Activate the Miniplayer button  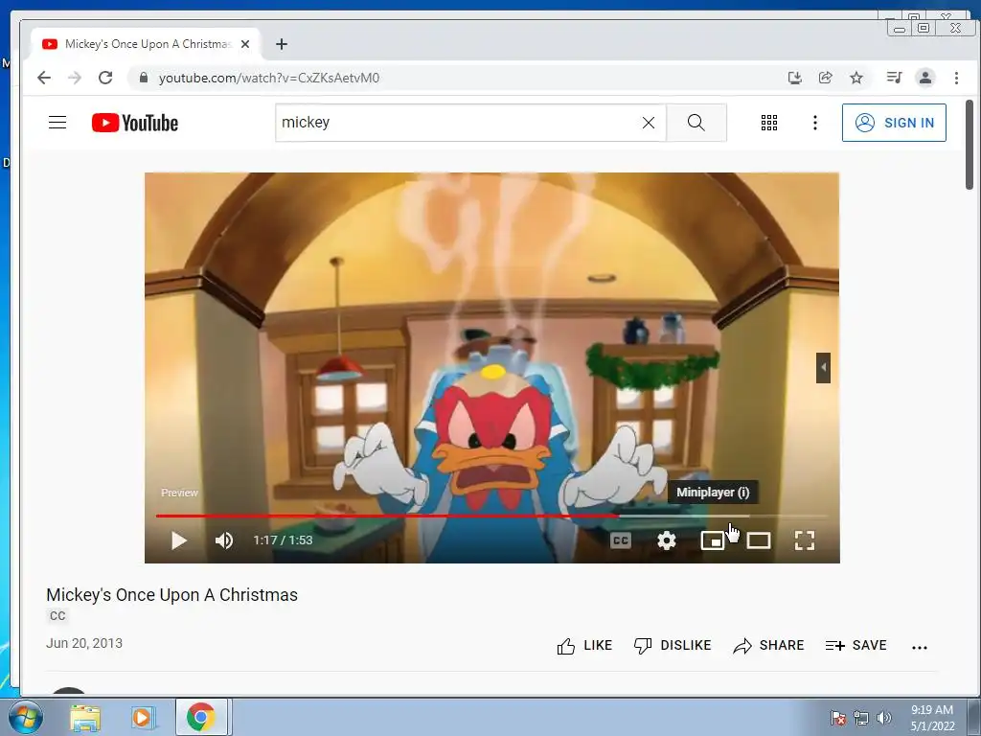(x=712, y=540)
